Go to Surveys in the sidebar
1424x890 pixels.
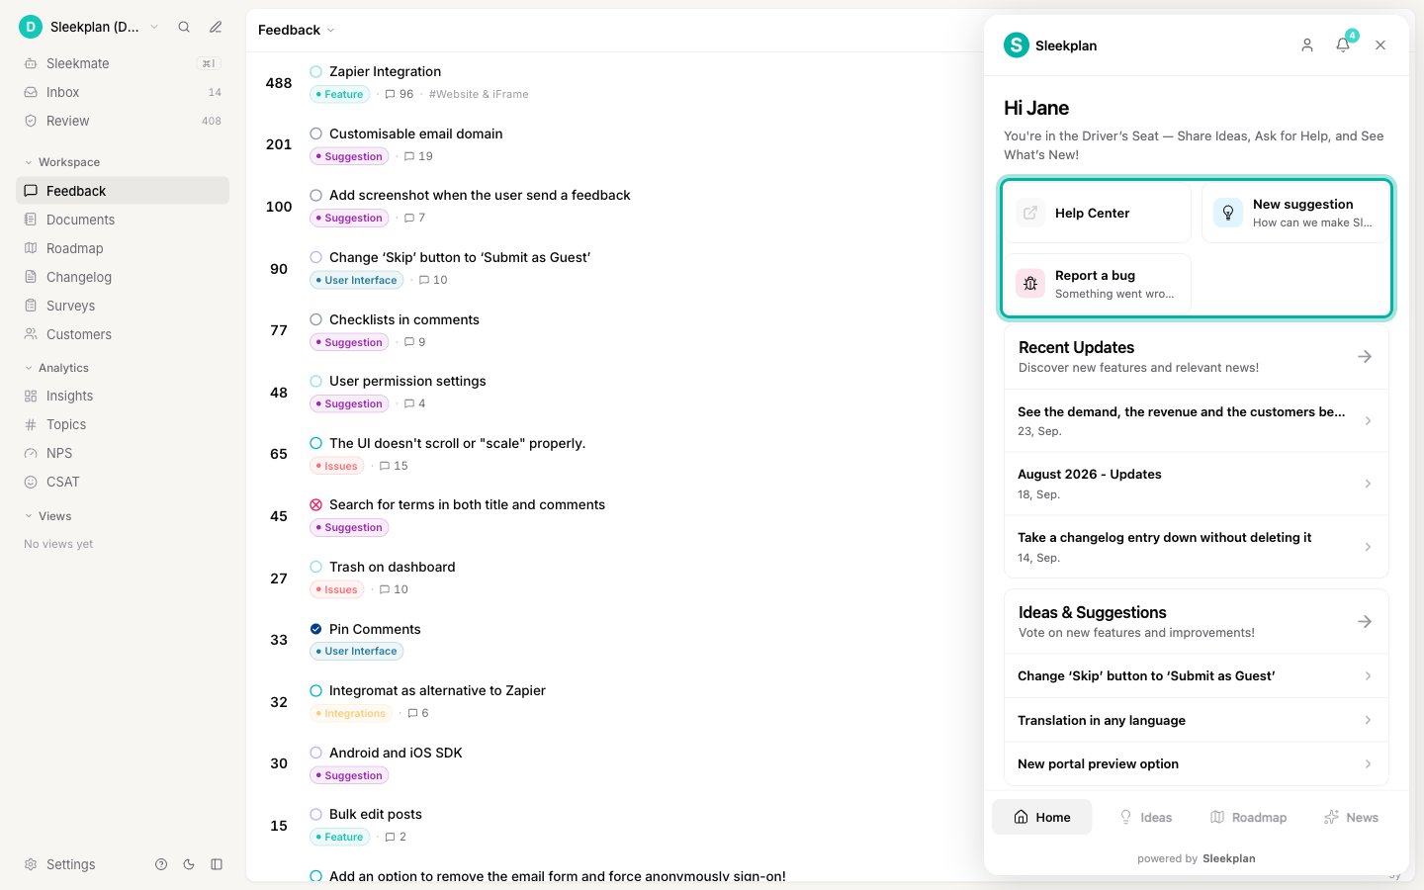123,306
